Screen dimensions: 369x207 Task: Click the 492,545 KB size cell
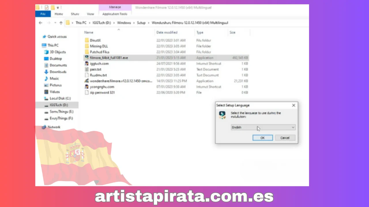coord(240,58)
